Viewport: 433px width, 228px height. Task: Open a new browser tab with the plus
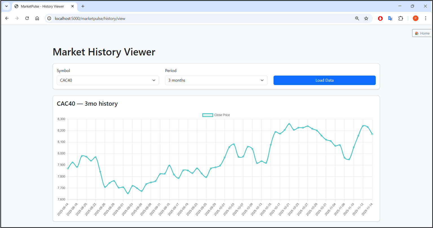point(83,6)
